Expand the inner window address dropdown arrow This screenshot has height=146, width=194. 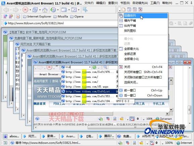coord(90,67)
